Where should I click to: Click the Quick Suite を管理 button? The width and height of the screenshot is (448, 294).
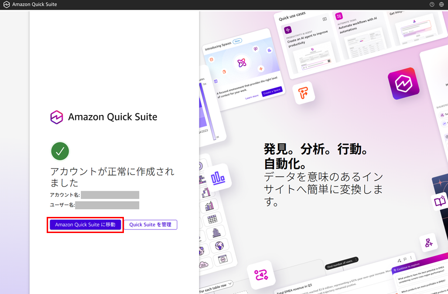pos(150,225)
